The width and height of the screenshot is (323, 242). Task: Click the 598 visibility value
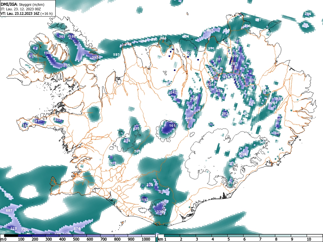click(x=243, y=154)
